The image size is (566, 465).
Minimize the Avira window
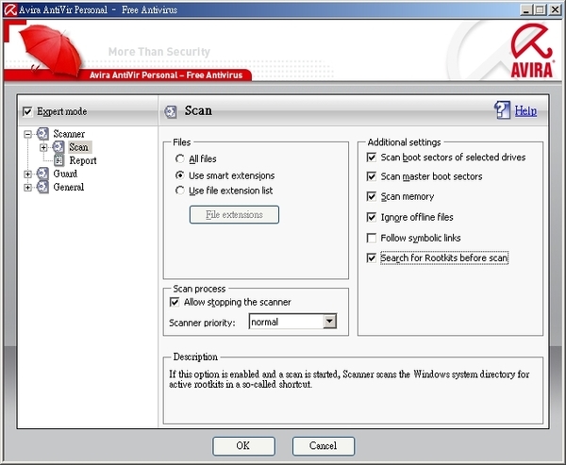pos(526,9)
